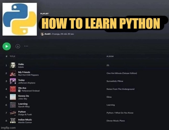Click the Today album art thumbnail
This screenshot has width=169, height=130.
point(13,81)
